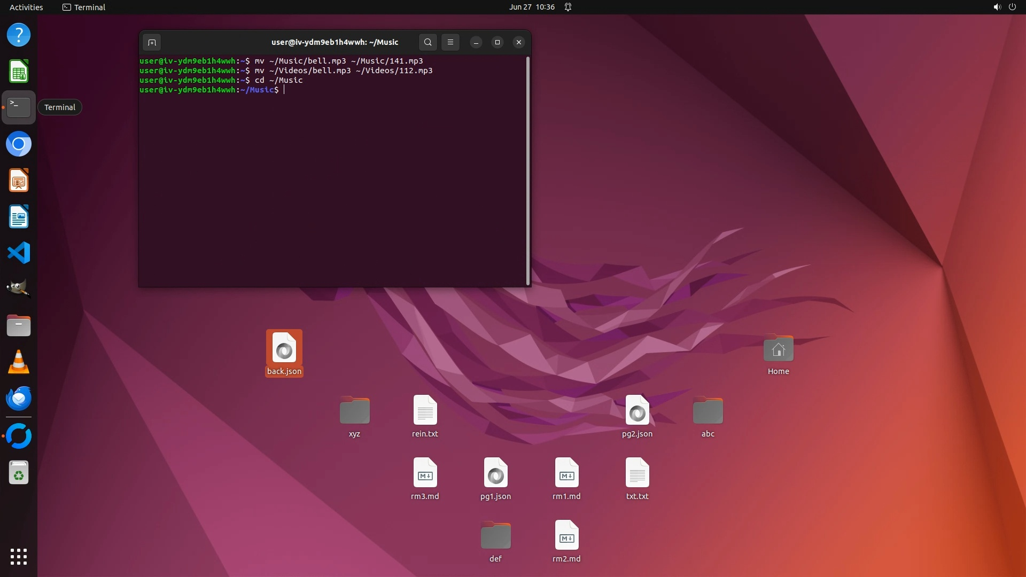Screen dimensions: 1026x577
Task: Open the VLC media player
Action: (x=19, y=362)
